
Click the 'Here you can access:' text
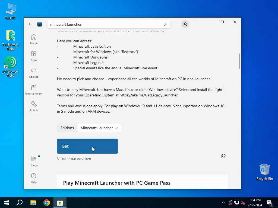point(74,41)
